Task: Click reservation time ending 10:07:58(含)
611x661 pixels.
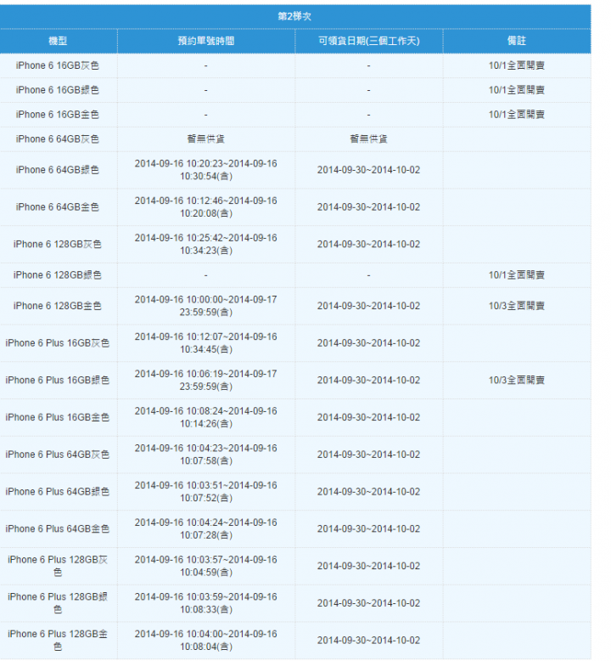Action: (x=206, y=455)
